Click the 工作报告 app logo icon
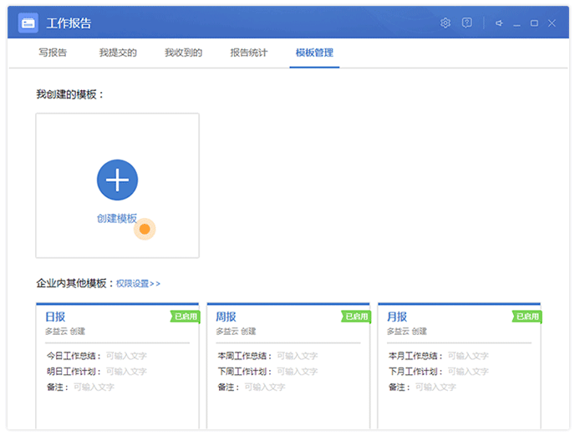Screen dimensions: 575x436 click(28, 23)
